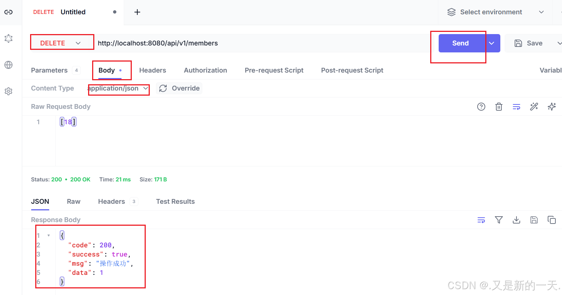Save the response body to file
The width and height of the screenshot is (562, 295).
tap(534, 220)
